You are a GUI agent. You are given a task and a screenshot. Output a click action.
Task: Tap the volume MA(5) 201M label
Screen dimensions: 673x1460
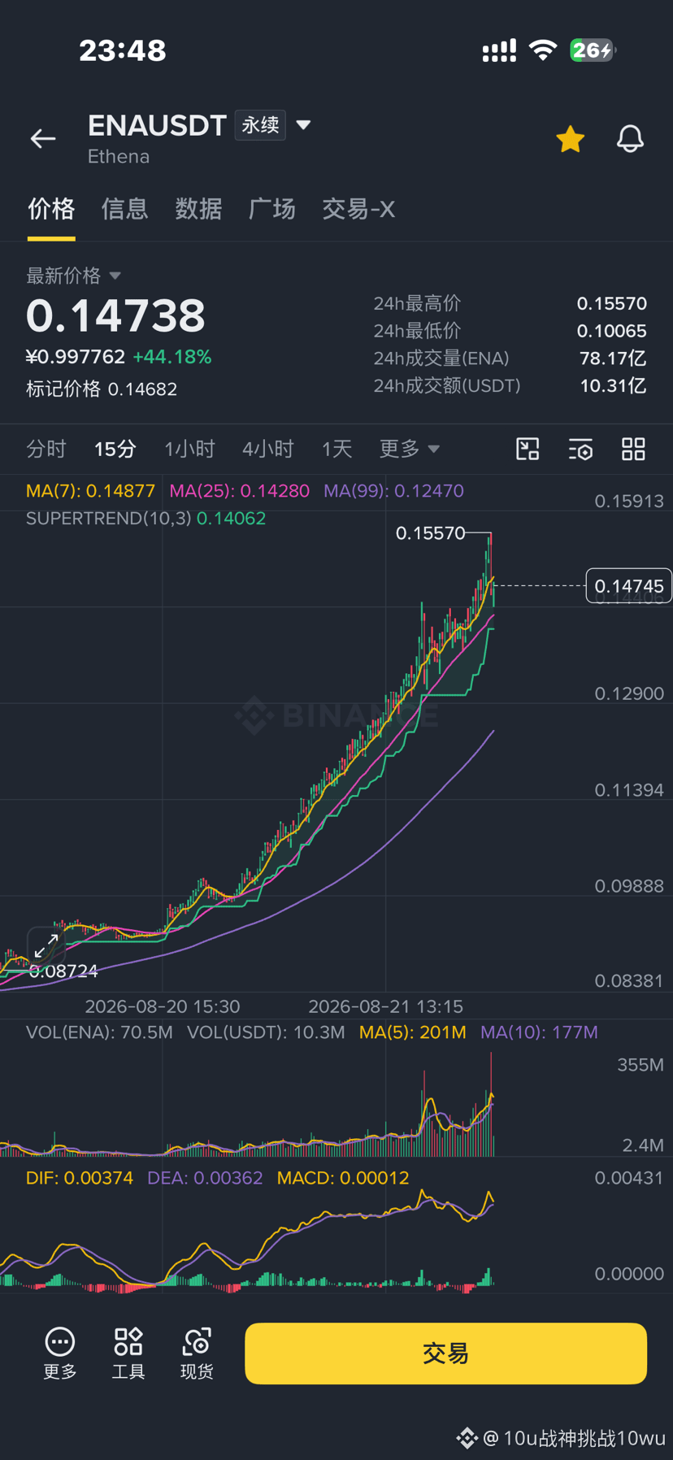click(x=413, y=1032)
